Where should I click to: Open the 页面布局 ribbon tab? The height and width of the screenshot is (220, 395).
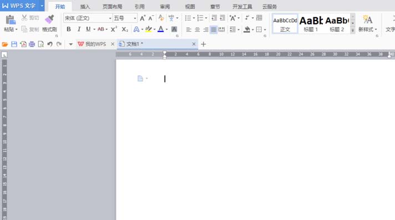coord(113,7)
